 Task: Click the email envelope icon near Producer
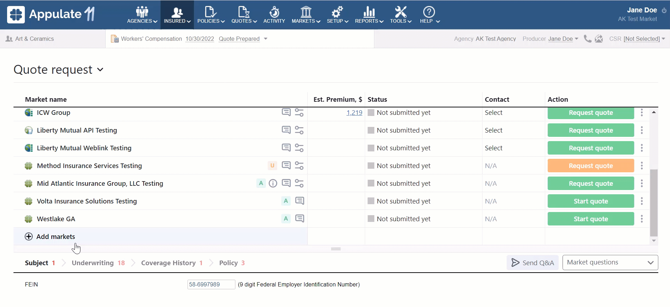(x=599, y=39)
